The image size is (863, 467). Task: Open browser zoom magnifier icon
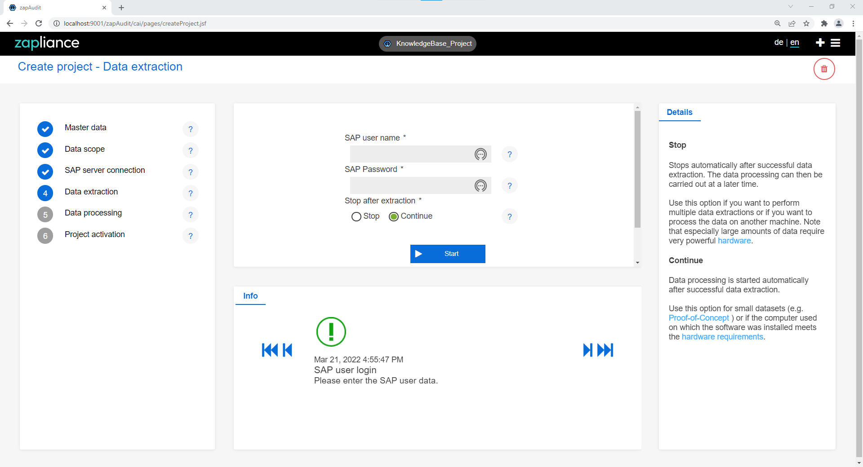[x=778, y=23]
